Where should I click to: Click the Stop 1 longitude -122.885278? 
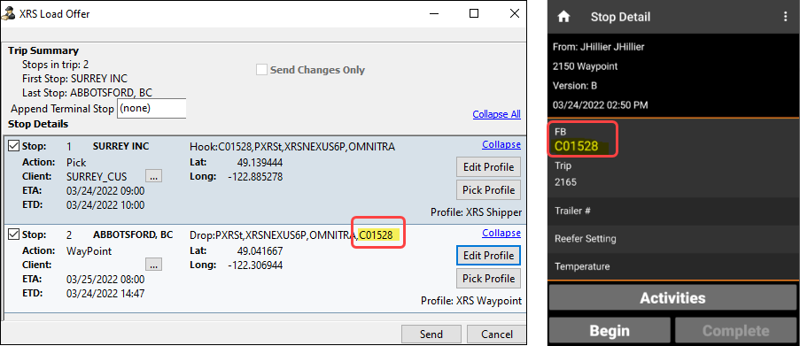[255, 177]
